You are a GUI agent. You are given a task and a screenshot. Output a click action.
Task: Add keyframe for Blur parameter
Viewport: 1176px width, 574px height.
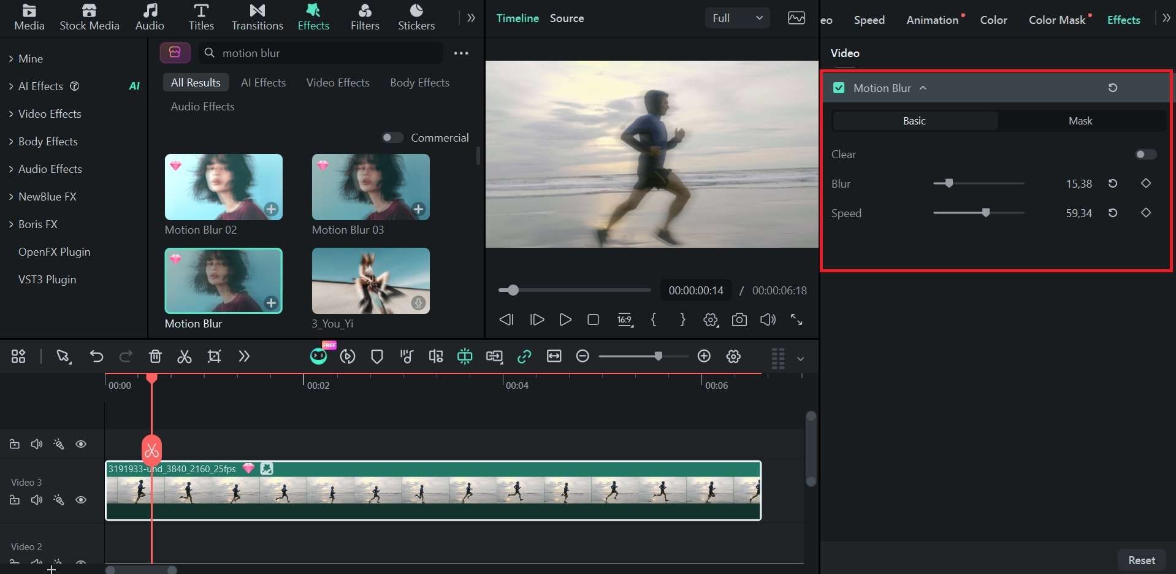pos(1145,183)
